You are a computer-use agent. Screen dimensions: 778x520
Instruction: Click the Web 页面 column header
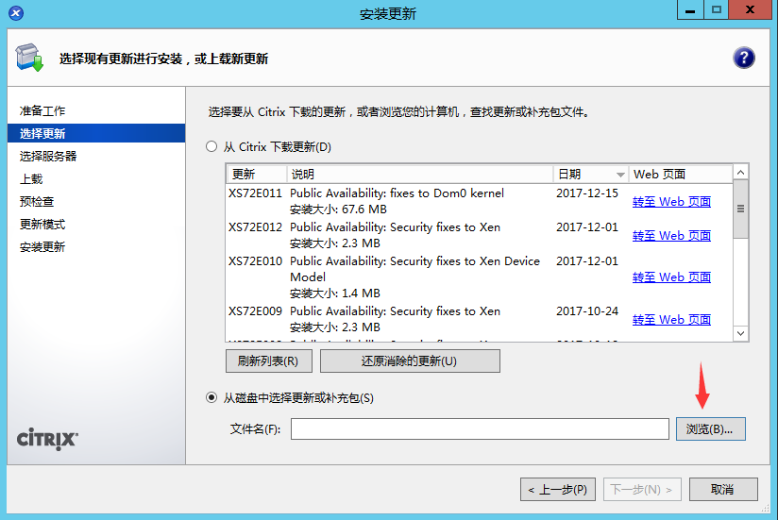pos(680,175)
